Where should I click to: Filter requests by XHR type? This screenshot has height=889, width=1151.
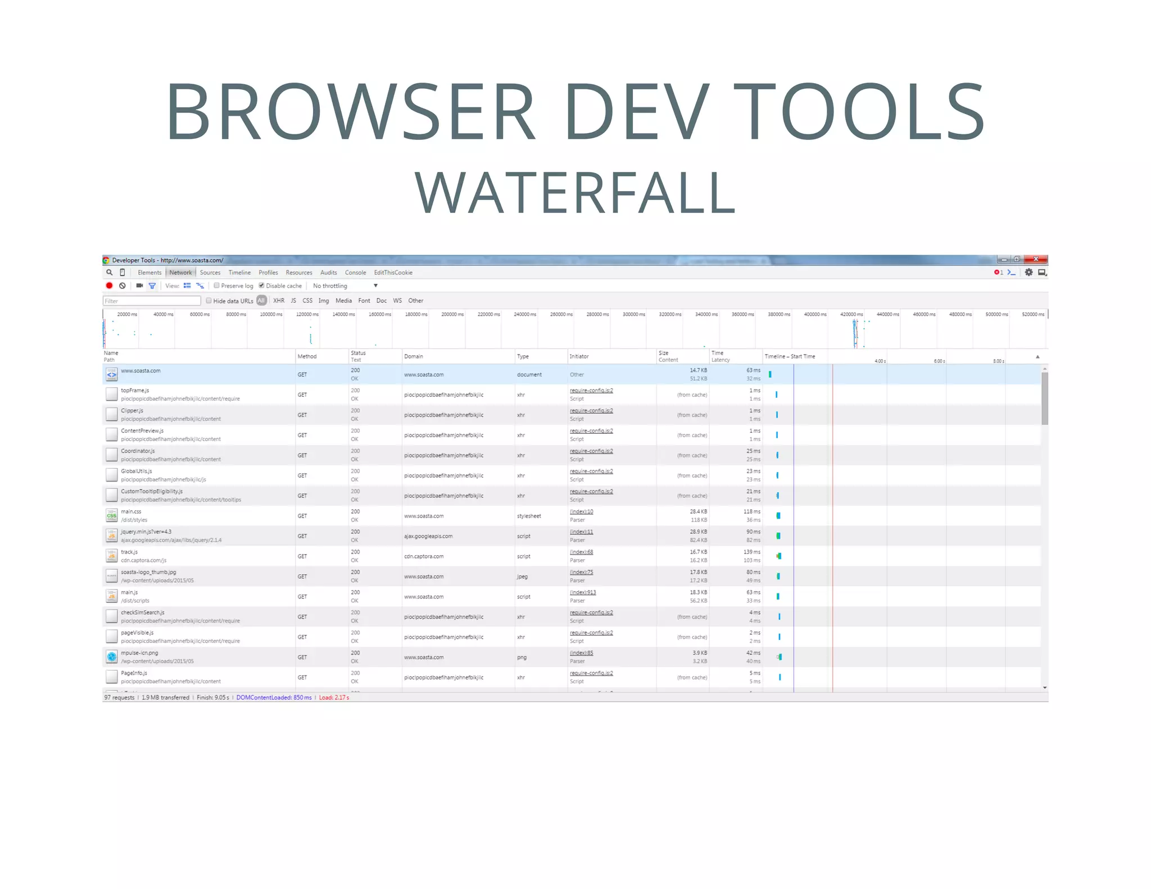279,301
